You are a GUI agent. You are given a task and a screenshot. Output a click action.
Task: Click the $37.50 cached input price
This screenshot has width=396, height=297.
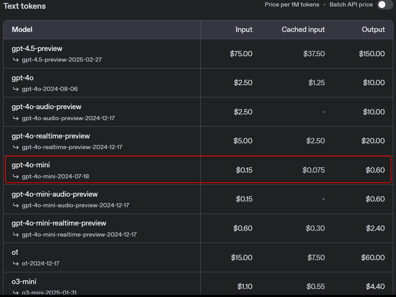314,54
